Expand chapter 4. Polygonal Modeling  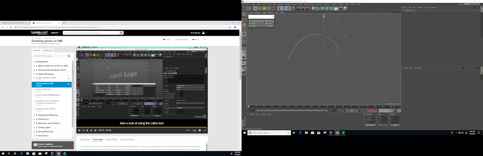coord(47,115)
